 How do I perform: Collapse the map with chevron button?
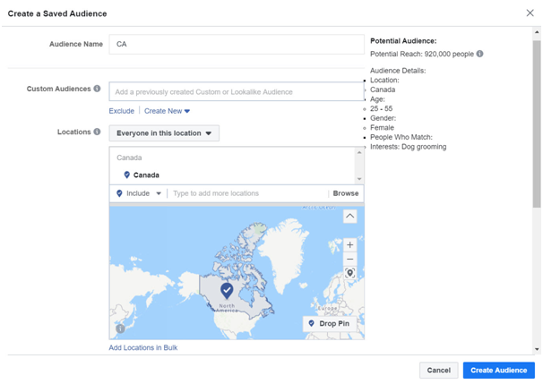[x=349, y=217]
